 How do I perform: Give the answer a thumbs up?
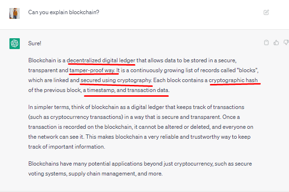[276, 42]
